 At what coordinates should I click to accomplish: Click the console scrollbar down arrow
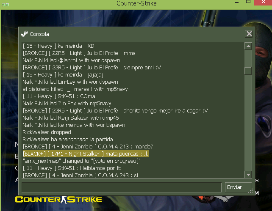[248, 175]
